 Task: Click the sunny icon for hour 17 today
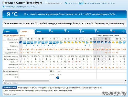pos(72,42)
